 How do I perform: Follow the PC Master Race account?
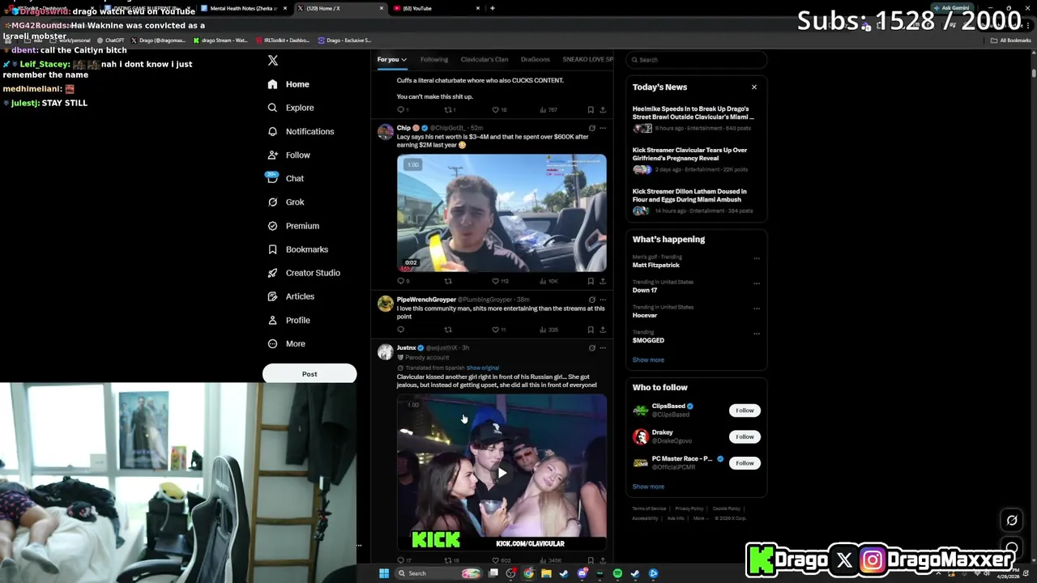[745, 463]
